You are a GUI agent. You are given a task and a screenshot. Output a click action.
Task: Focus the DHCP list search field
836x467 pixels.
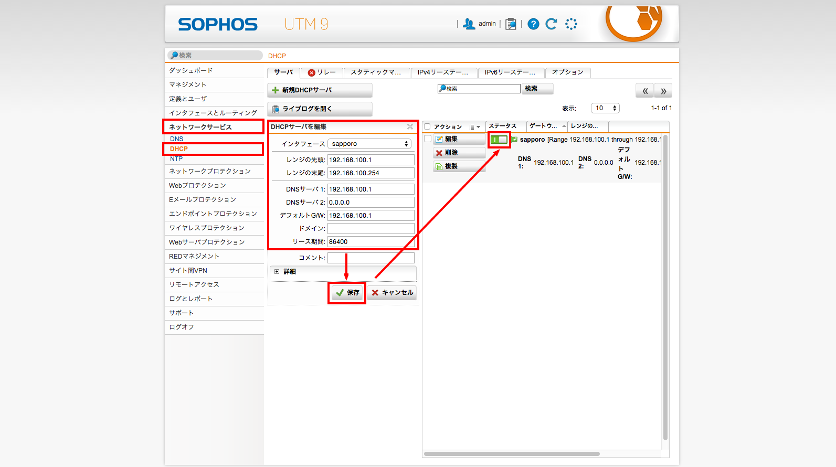(479, 89)
